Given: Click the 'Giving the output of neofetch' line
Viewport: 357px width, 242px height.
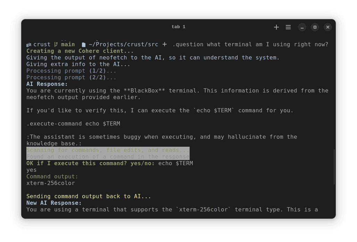Looking at the screenshot, I should pyautogui.click(x=153, y=58).
